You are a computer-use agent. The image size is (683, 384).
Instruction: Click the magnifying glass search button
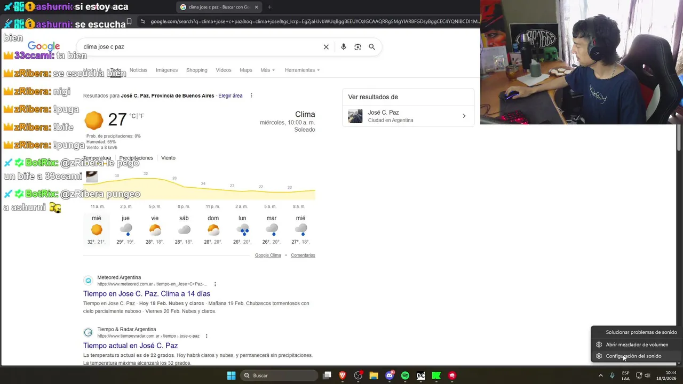pos(372,47)
